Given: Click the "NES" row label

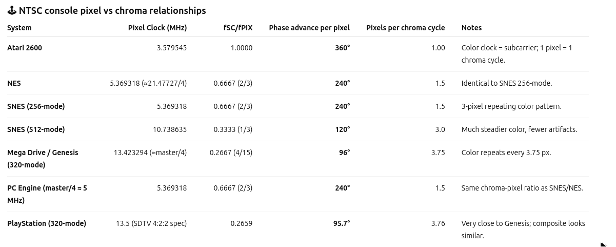Looking at the screenshot, I should 14,83.
